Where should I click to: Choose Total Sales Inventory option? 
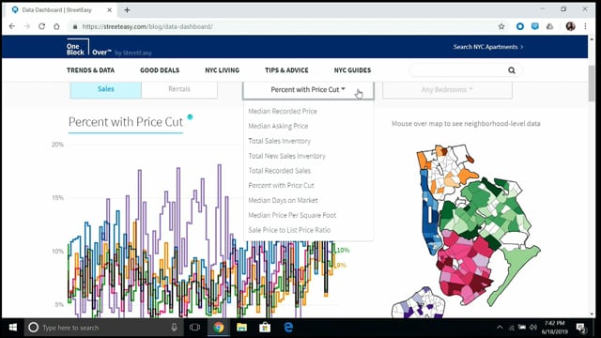[280, 141]
